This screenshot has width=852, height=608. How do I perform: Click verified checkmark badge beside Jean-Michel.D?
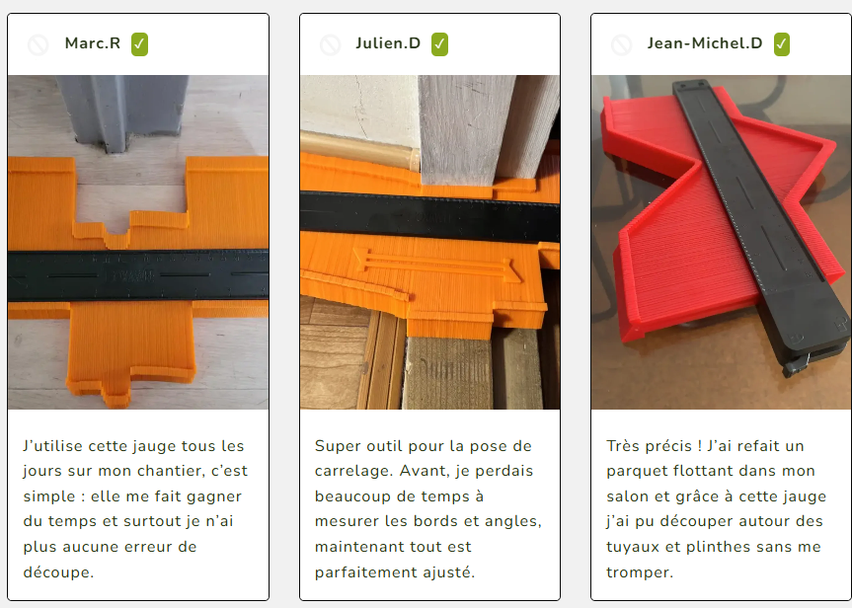click(x=782, y=44)
